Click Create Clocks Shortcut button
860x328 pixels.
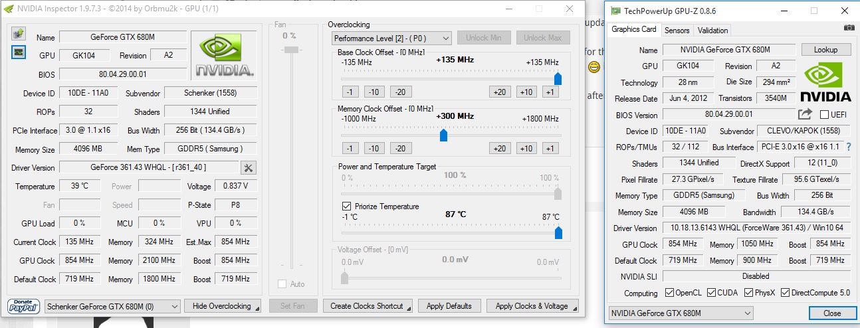[x=368, y=306]
